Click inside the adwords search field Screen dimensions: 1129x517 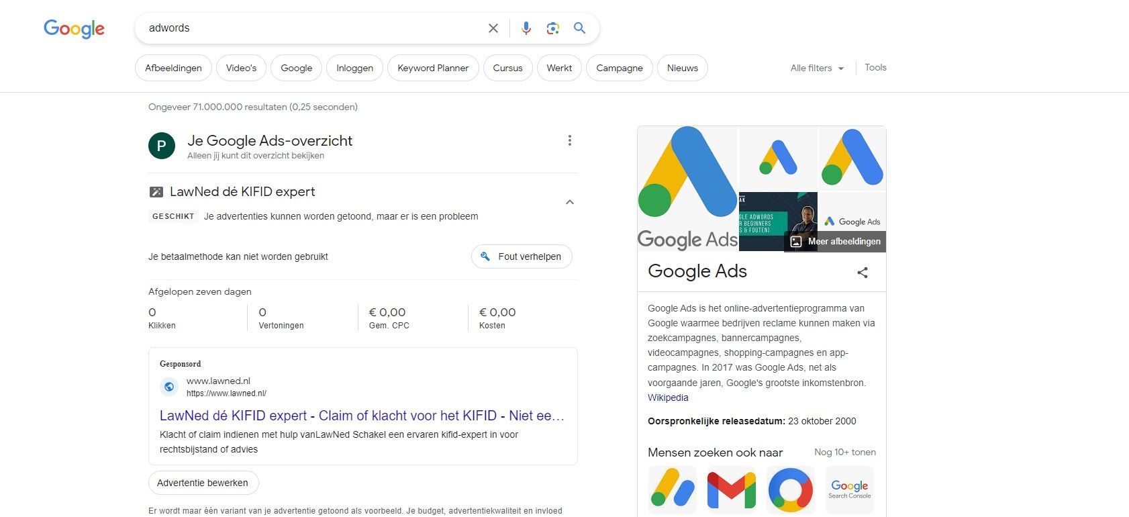312,28
